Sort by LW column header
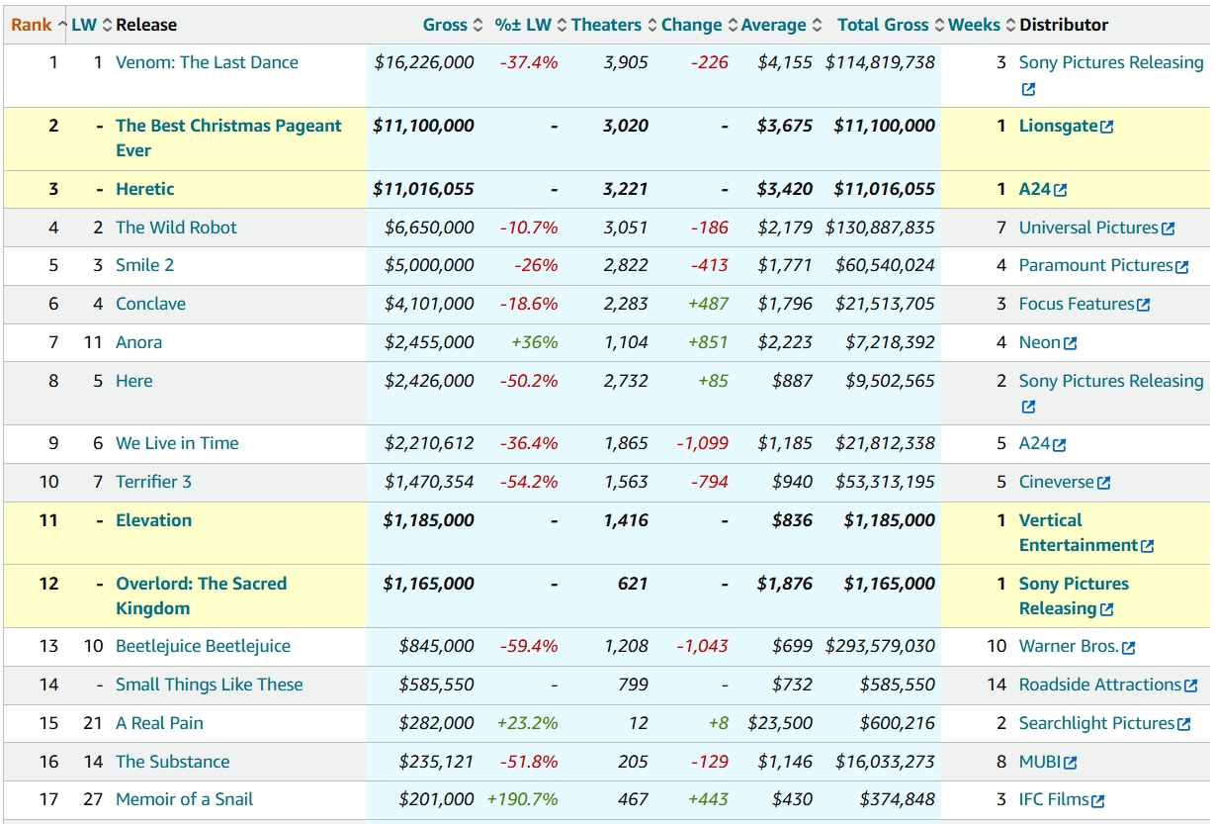This screenshot has height=824, width=1215. click(92, 25)
